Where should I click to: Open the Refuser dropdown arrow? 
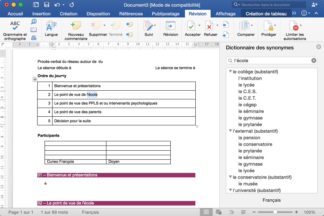(217, 25)
